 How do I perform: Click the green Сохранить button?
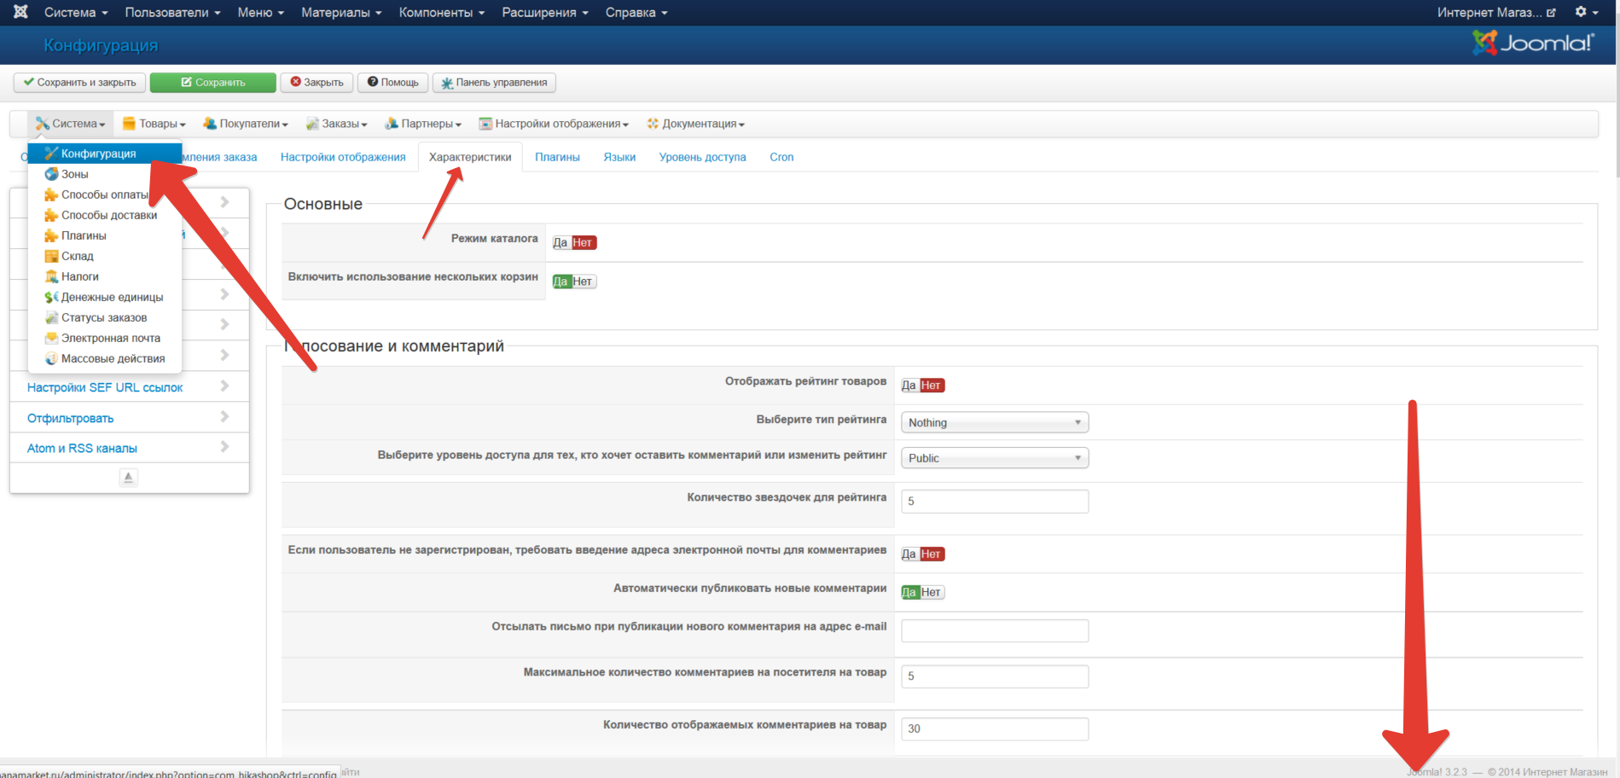tap(213, 83)
